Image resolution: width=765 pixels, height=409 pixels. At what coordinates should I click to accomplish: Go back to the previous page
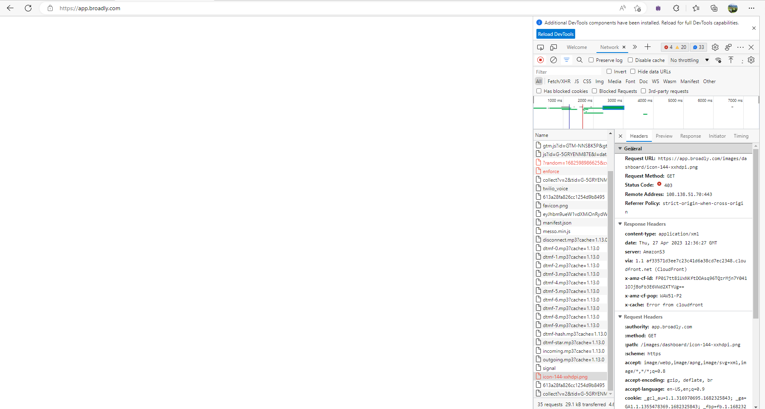[x=10, y=8]
